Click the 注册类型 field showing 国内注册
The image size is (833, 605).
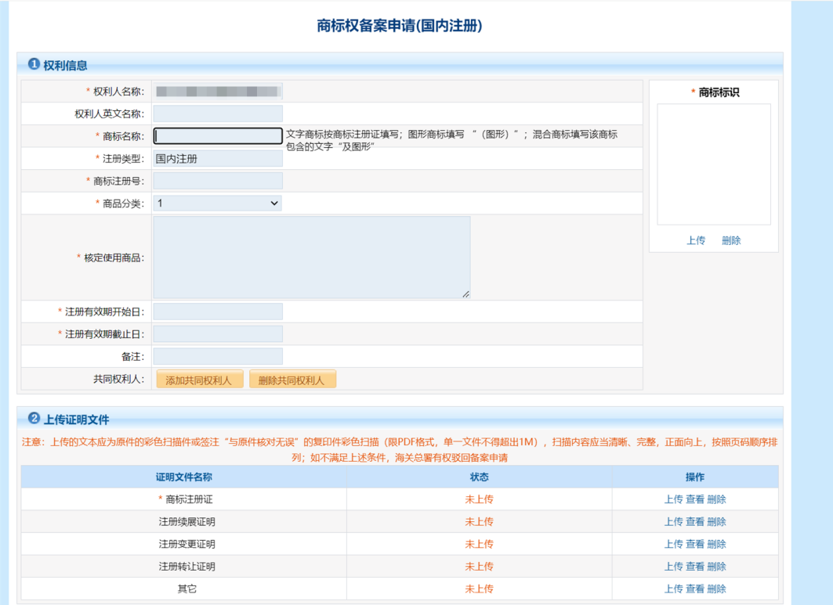pos(218,159)
